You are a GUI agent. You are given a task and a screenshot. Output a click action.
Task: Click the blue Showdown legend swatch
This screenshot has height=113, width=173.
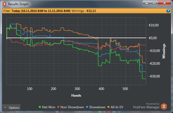click(x=87, y=107)
